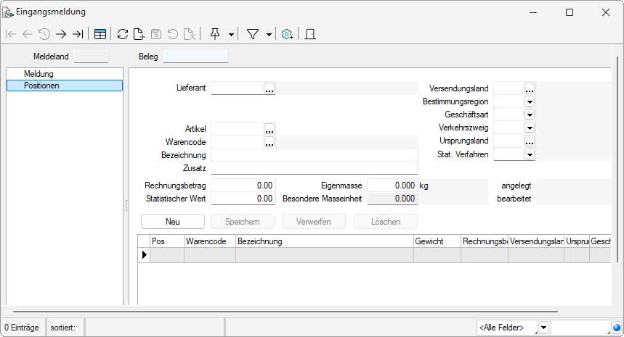
Task: Expand the Verkehrszweig dropdown
Action: [529, 128]
